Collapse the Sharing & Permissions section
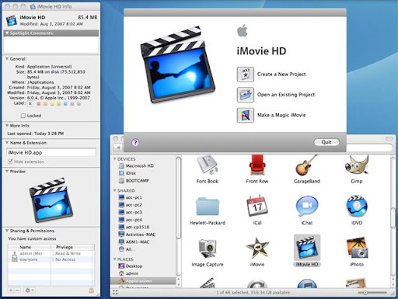398x299 pixels. coord(7,231)
